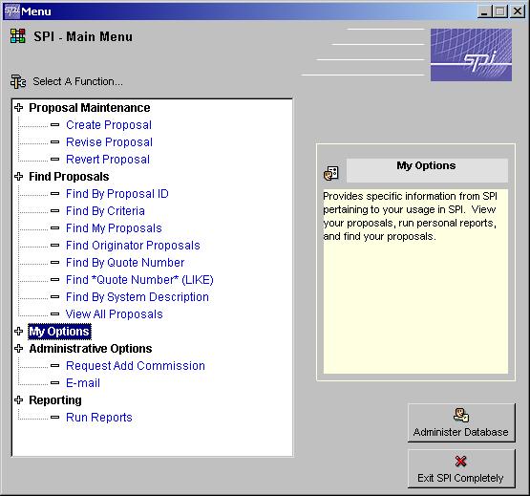Open Find My Proposals
This screenshot has width=530, height=496.
pos(114,228)
